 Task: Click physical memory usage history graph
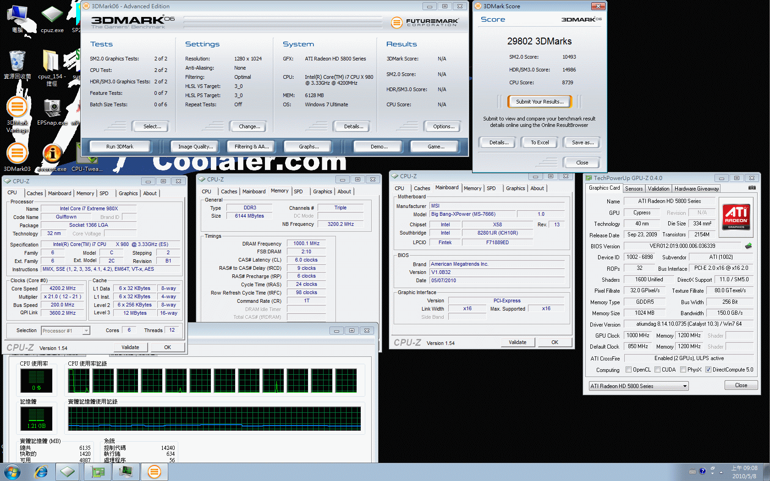[x=214, y=418]
